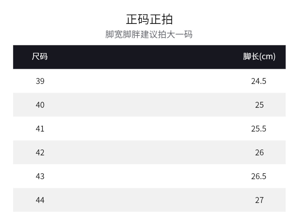Select size 40 in the table
This screenshot has height=224, width=298.
[x=40, y=105]
